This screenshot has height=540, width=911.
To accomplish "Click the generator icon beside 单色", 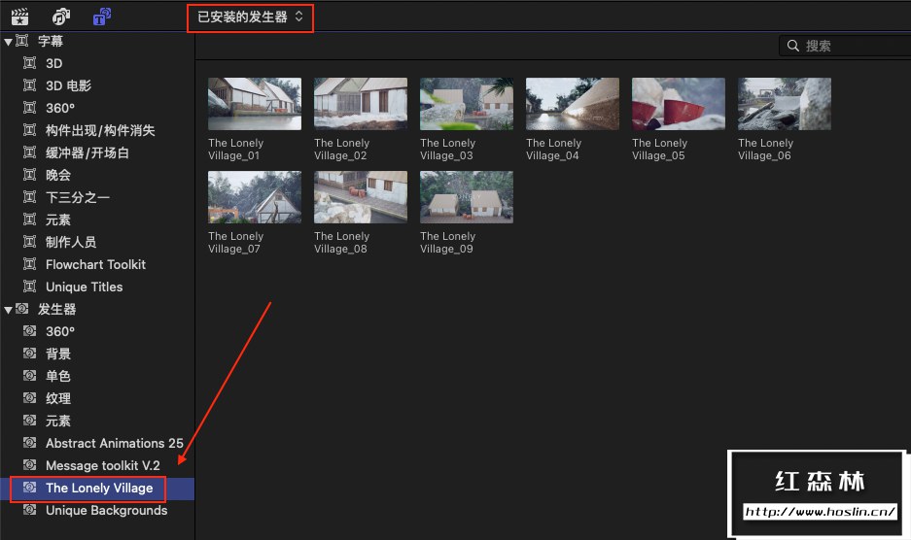I will (x=29, y=376).
